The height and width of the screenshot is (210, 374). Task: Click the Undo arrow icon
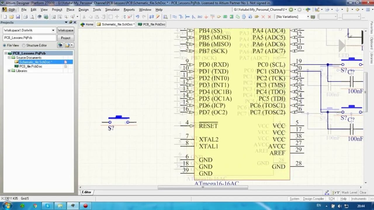point(137,17)
